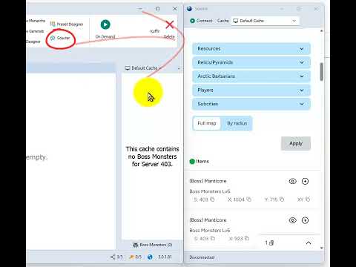Expand the Resources section
The height and width of the screenshot is (267, 356).
[x=251, y=49]
